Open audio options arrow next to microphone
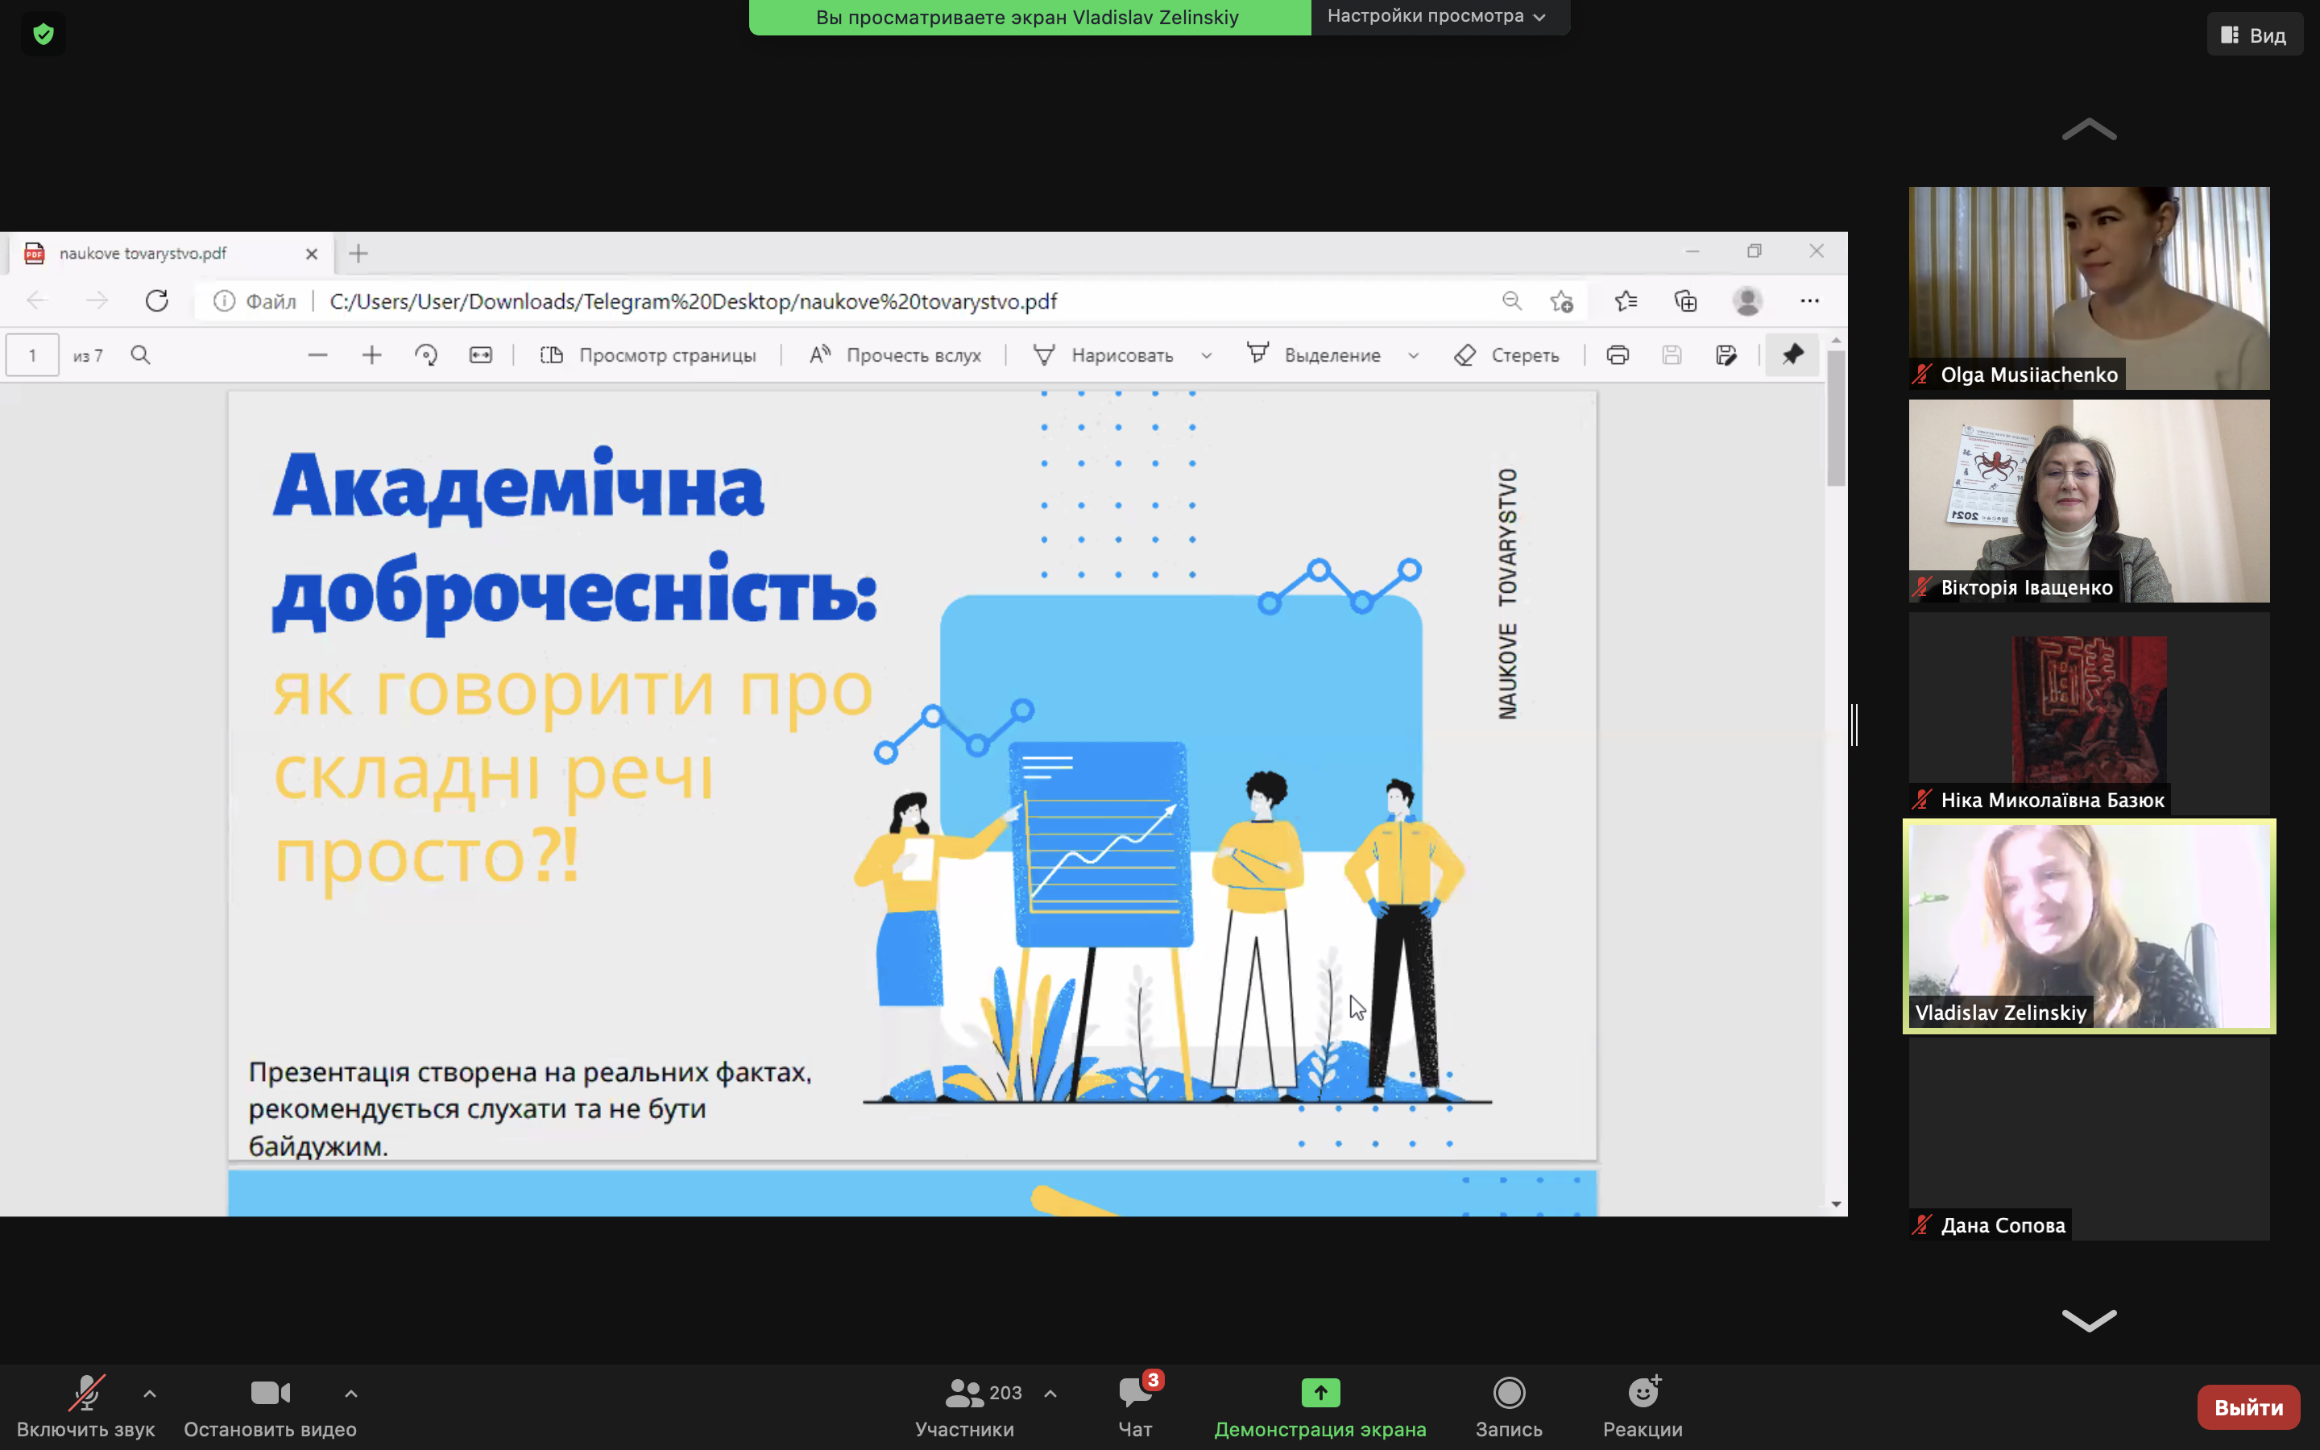Image resolution: width=2320 pixels, height=1450 pixels. tap(150, 1394)
